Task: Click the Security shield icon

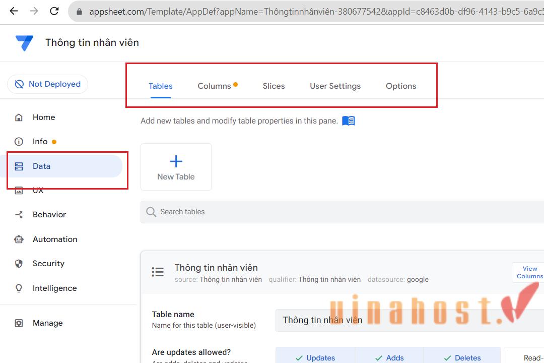Action: tap(19, 264)
